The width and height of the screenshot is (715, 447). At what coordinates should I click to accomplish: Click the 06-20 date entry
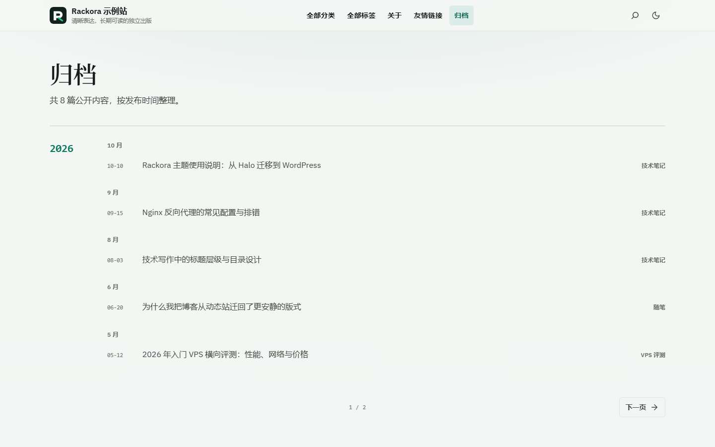pyautogui.click(x=115, y=307)
